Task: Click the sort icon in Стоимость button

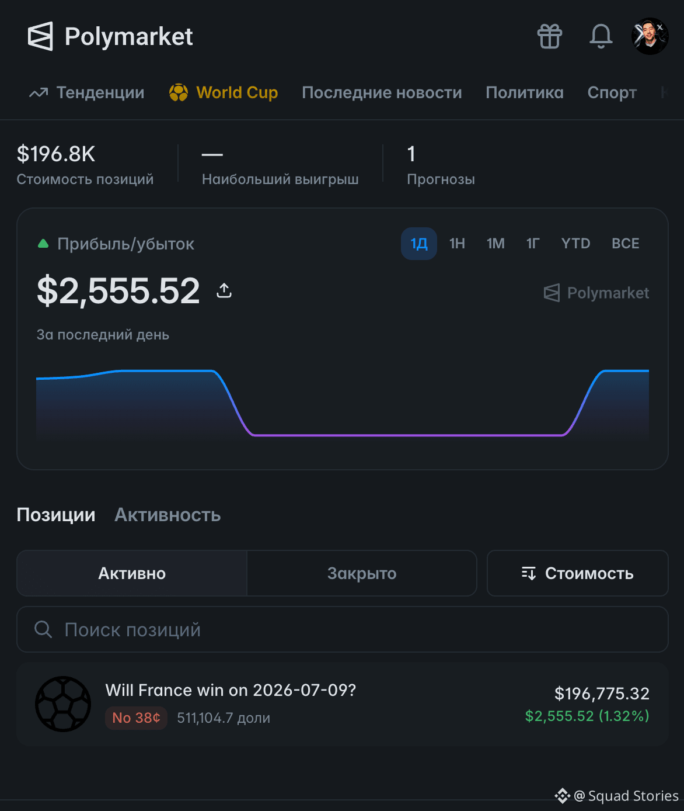Action: [x=528, y=573]
